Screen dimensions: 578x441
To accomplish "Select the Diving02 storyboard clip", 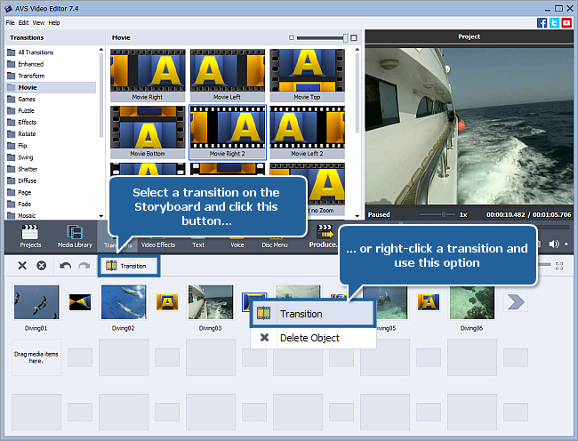I will pos(124,302).
